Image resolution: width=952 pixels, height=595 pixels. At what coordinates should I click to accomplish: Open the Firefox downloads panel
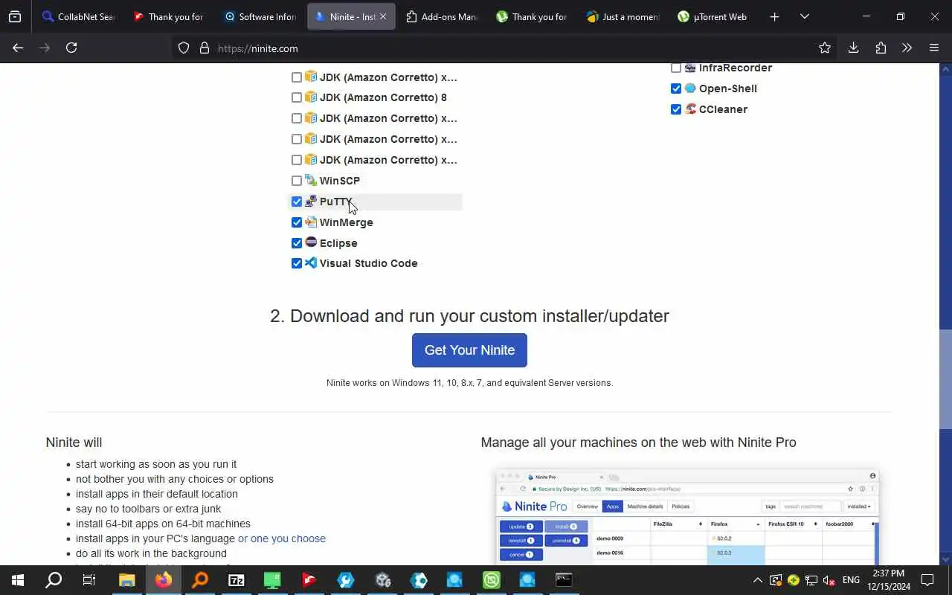(x=853, y=48)
